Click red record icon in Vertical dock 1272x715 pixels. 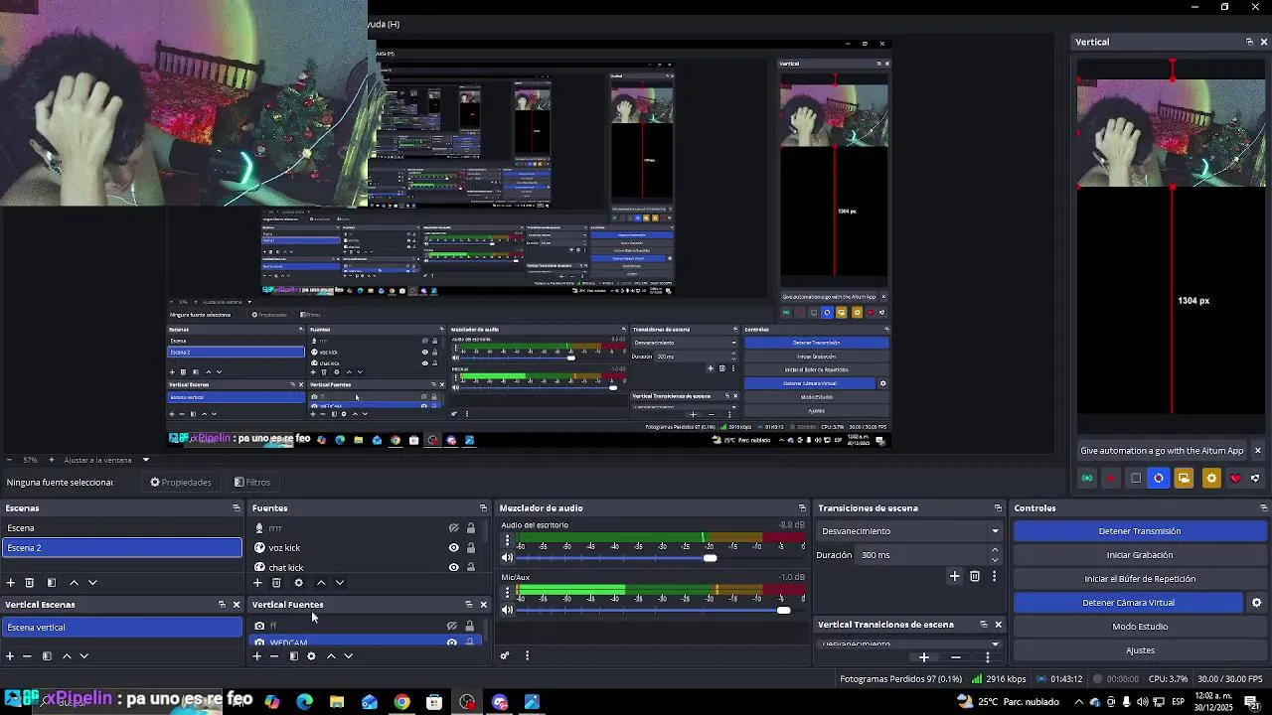coord(1111,479)
